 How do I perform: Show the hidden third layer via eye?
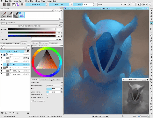click(x=2, y=61)
